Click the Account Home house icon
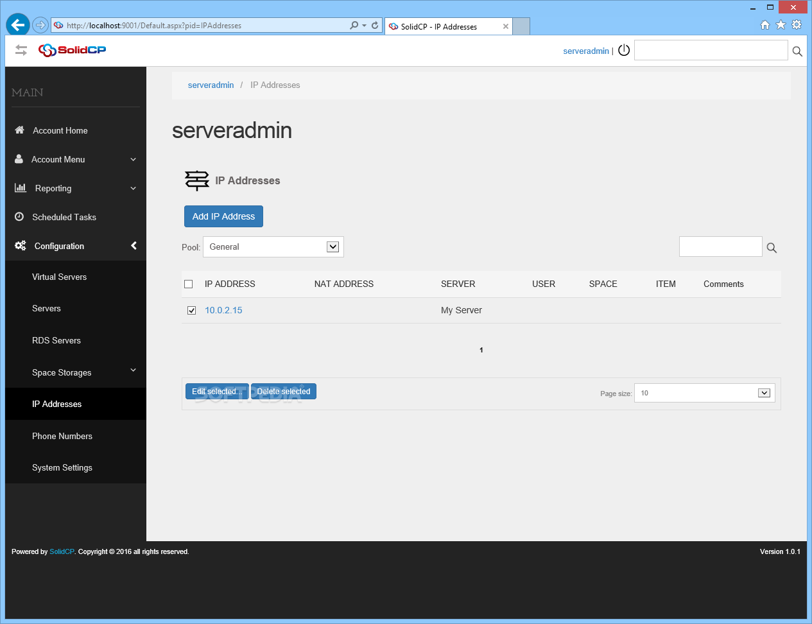 (x=19, y=130)
